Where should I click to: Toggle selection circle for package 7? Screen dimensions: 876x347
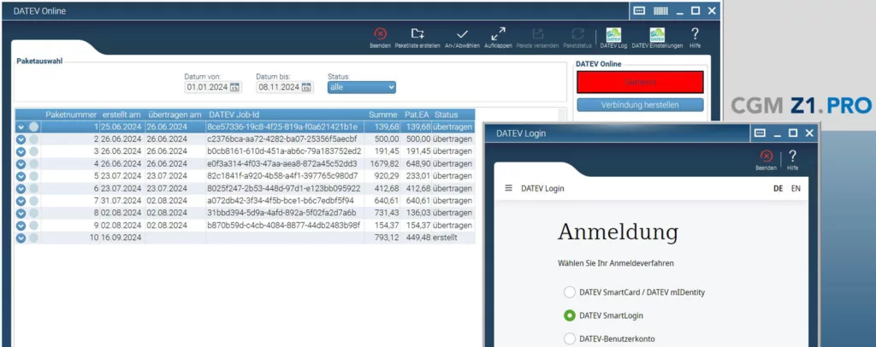[33, 200]
